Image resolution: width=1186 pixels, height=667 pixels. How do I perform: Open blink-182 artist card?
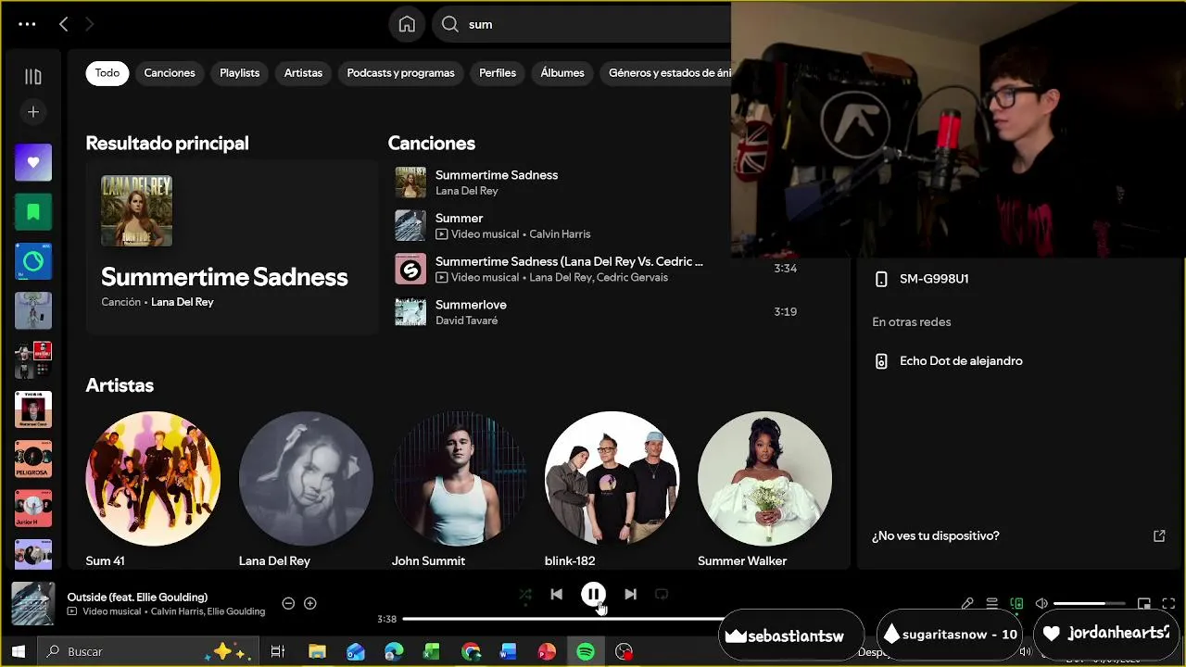pyautogui.click(x=612, y=489)
